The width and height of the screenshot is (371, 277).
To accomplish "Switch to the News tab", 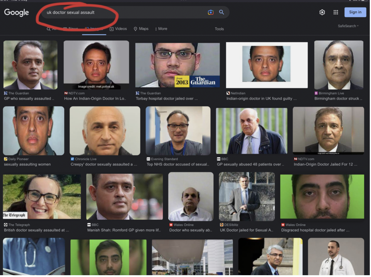I will (71, 29).
